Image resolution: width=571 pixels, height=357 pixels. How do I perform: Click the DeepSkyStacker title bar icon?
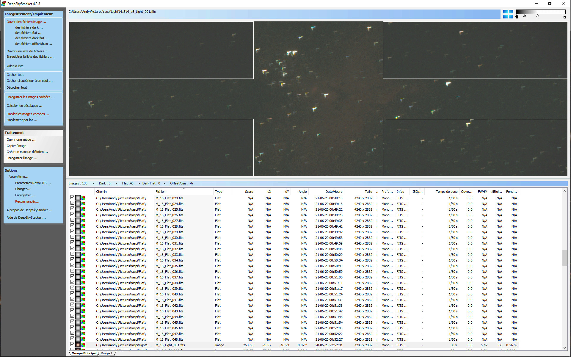(4, 4)
